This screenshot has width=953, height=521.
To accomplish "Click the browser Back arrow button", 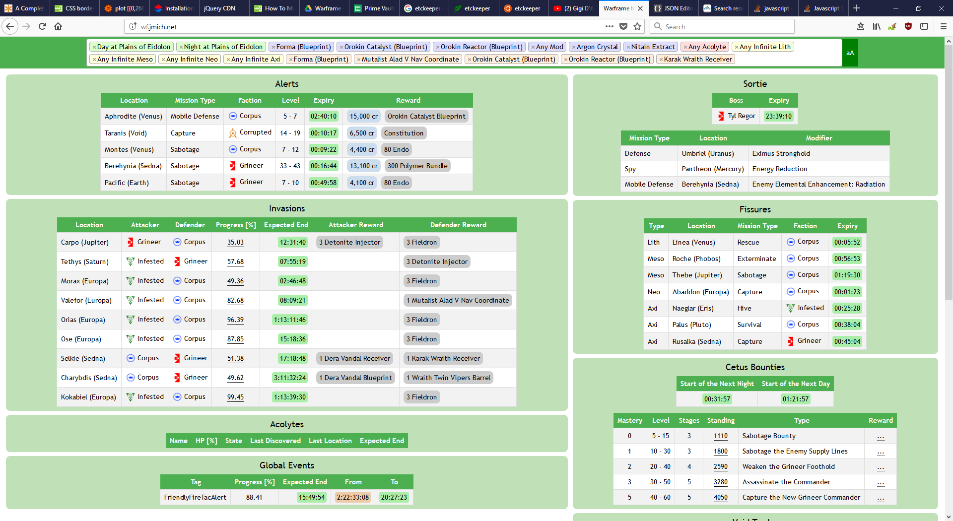I will tap(10, 26).
